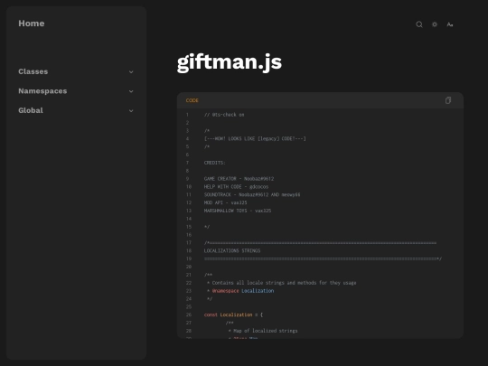
Task: Open the Global sidebar menu label
Action: pos(31,110)
